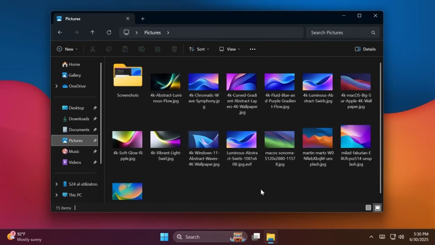Click the Refresh icon in navigation bar

tap(109, 33)
